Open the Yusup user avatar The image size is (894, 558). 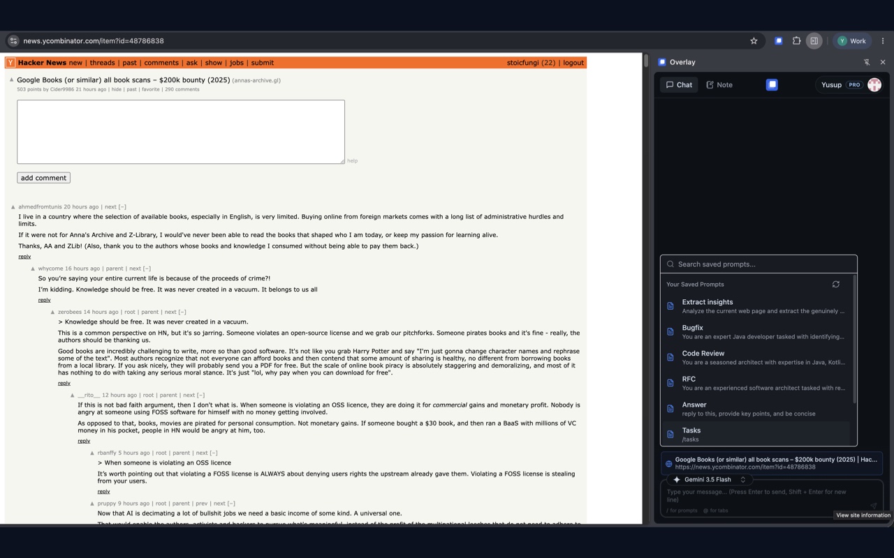[x=874, y=84]
